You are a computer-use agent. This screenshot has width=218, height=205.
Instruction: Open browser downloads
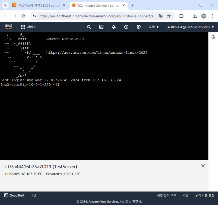(195, 16)
